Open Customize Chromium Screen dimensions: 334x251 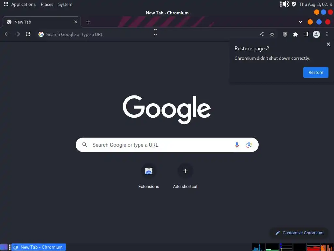pyautogui.click(x=299, y=233)
